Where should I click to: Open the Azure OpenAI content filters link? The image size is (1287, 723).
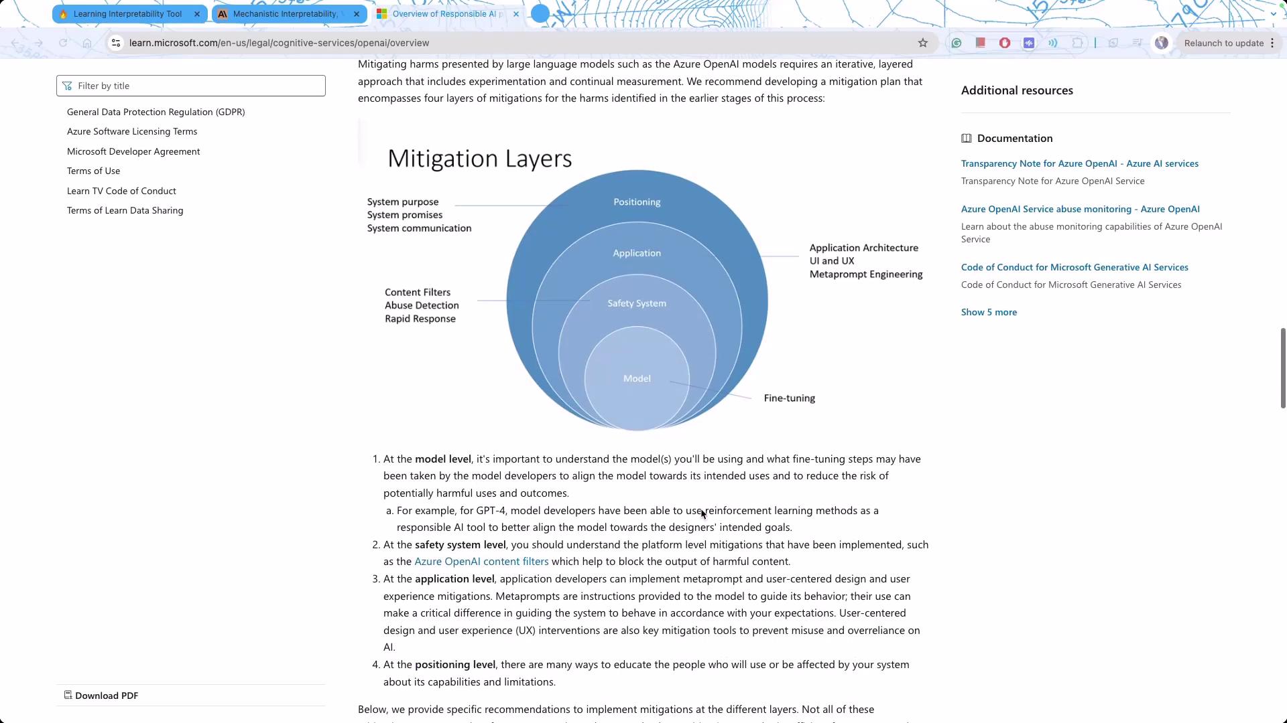click(481, 562)
